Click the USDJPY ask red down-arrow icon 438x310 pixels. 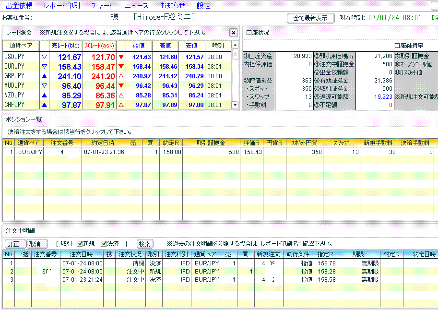pos(121,57)
